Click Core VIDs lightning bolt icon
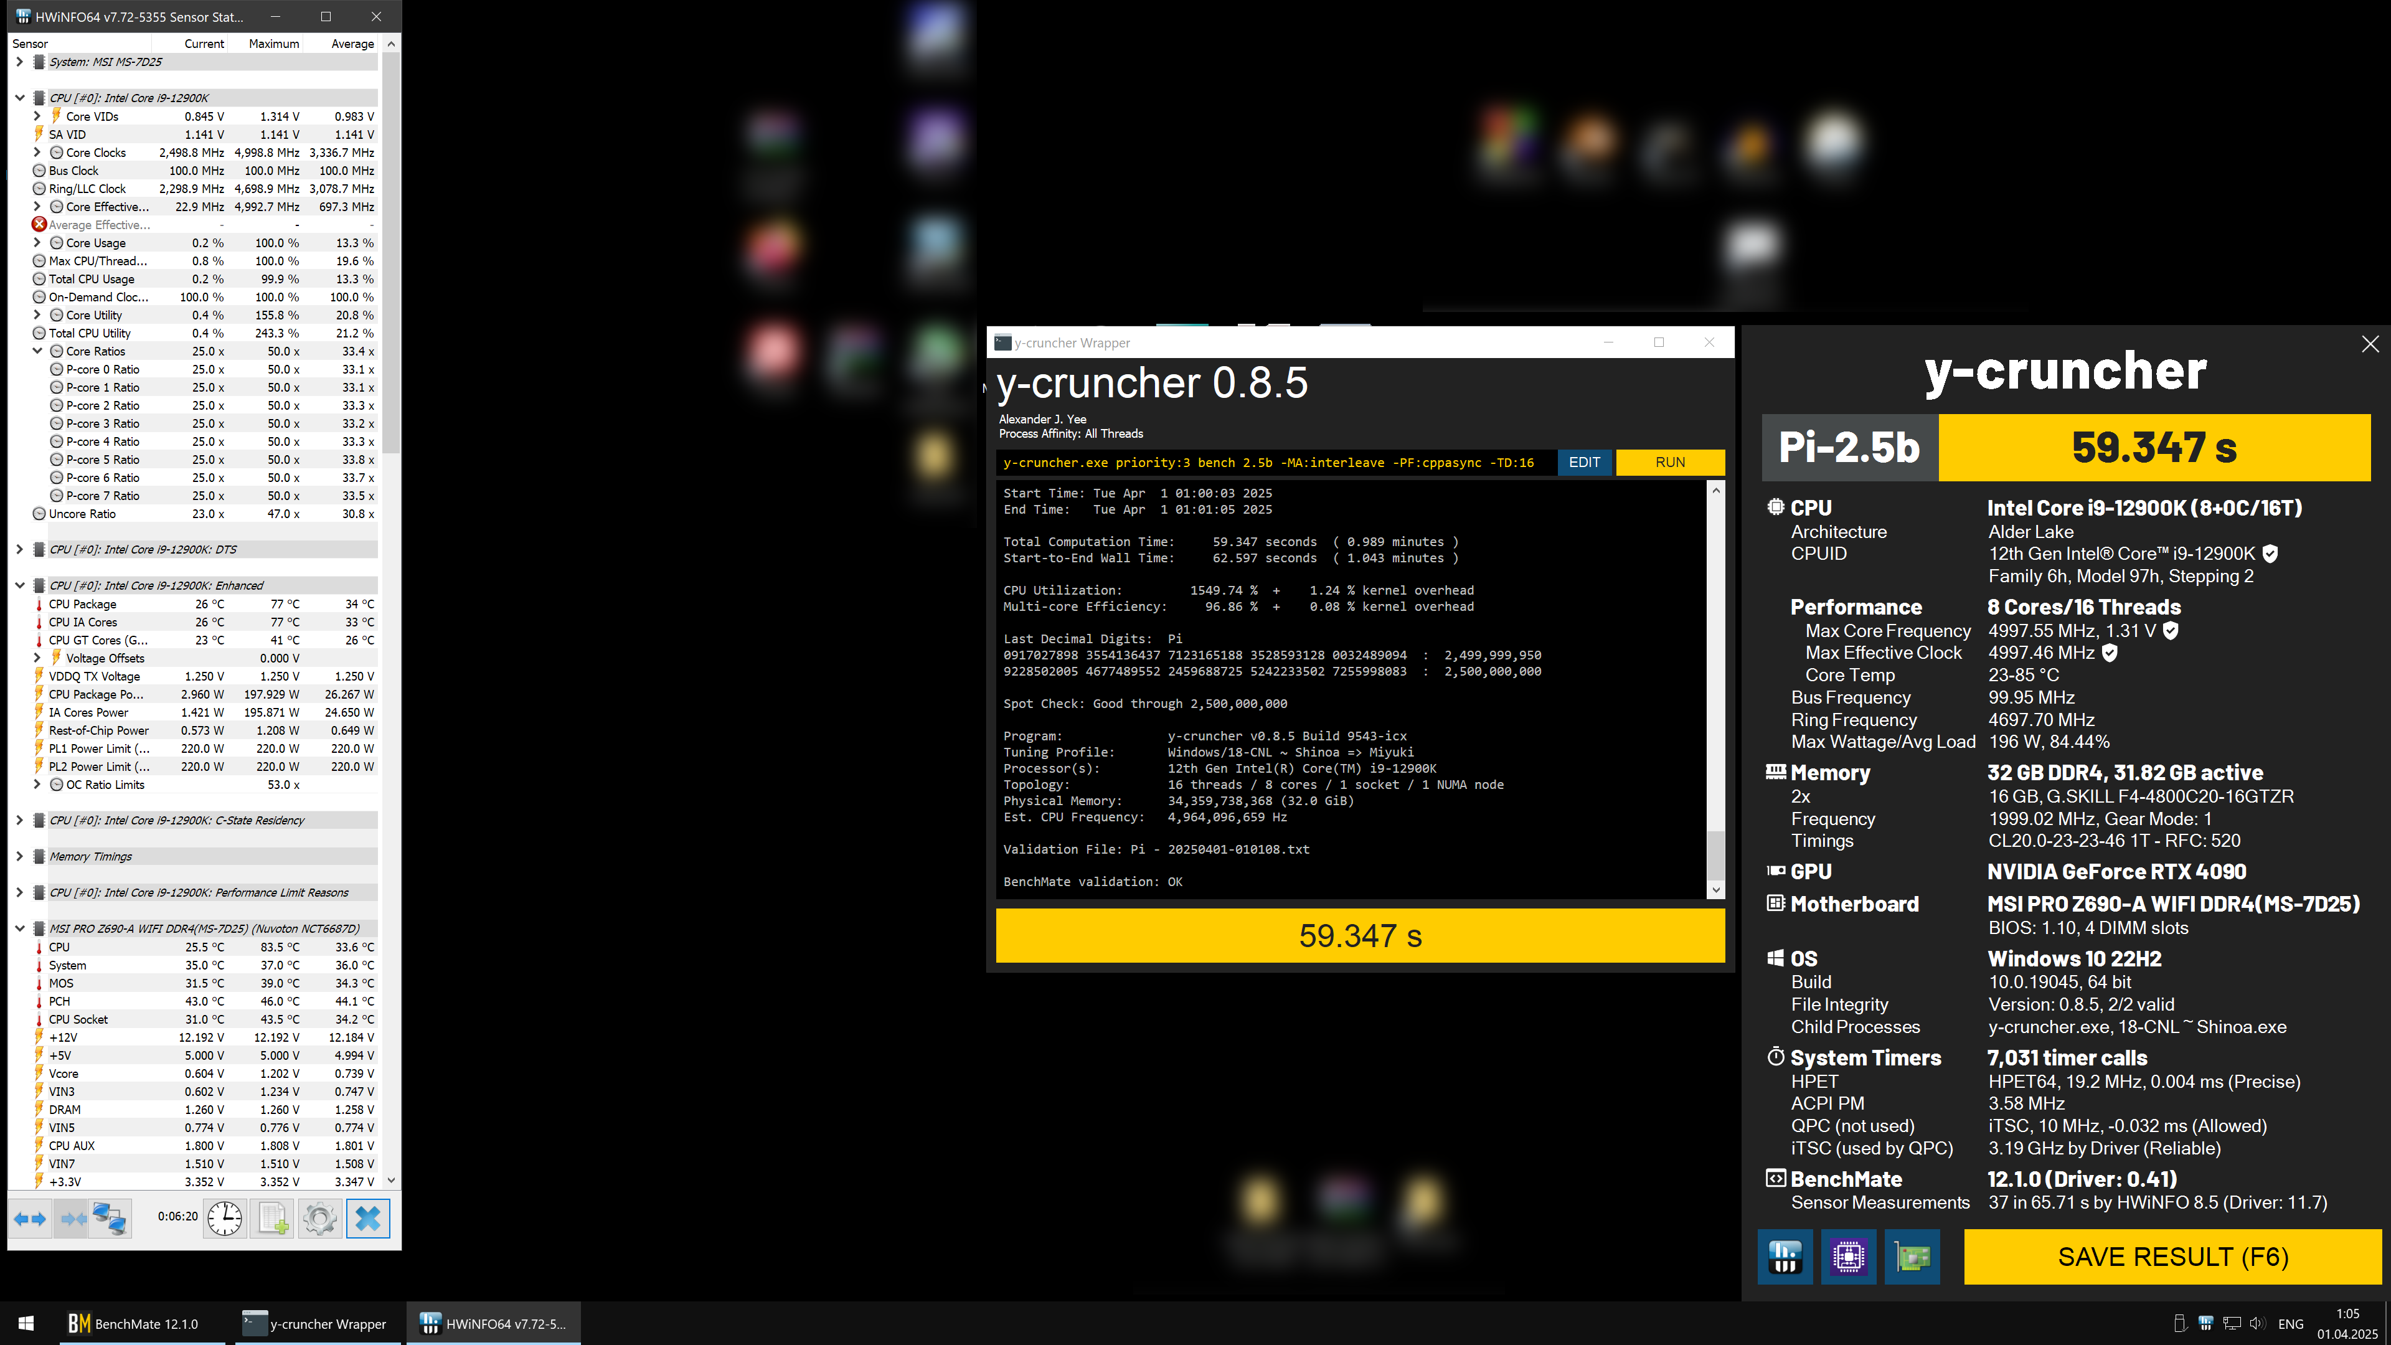This screenshot has width=2391, height=1345. click(x=57, y=116)
